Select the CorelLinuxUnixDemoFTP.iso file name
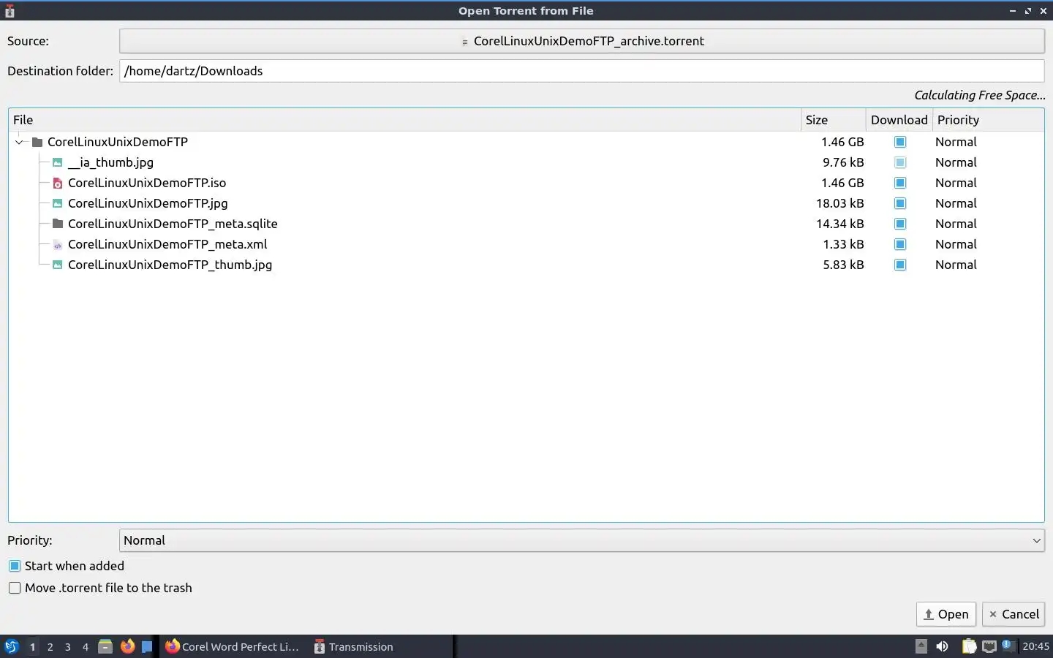Screen dimensions: 1053x658 coord(147,183)
